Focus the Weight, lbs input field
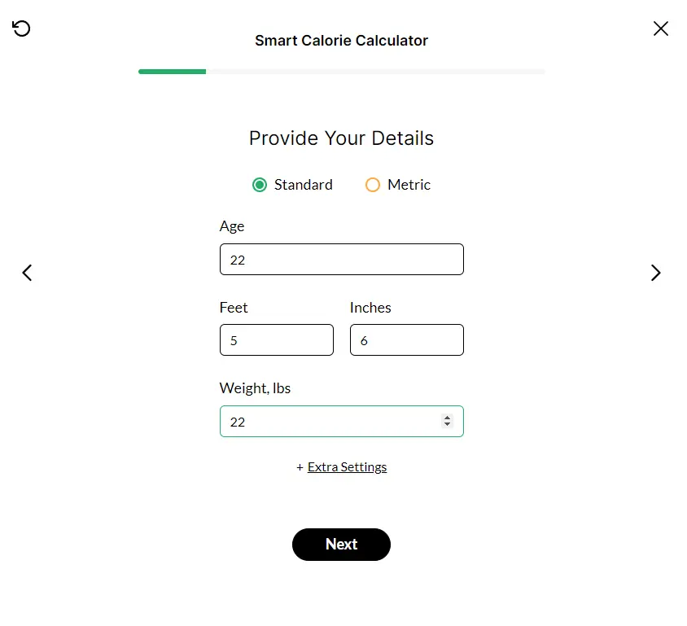The width and height of the screenshot is (687, 626). (x=342, y=422)
